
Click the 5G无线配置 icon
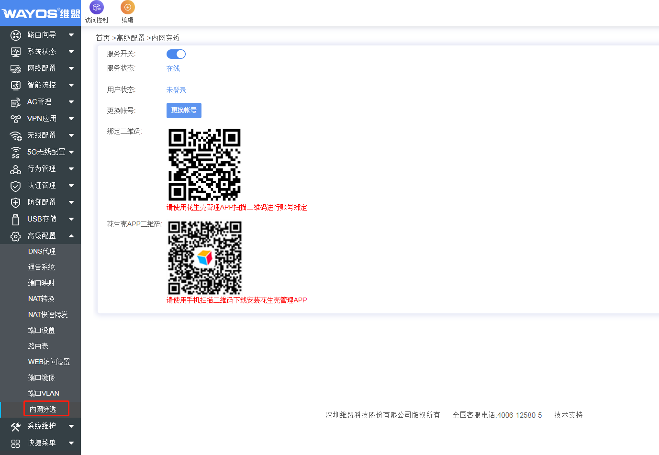point(16,152)
